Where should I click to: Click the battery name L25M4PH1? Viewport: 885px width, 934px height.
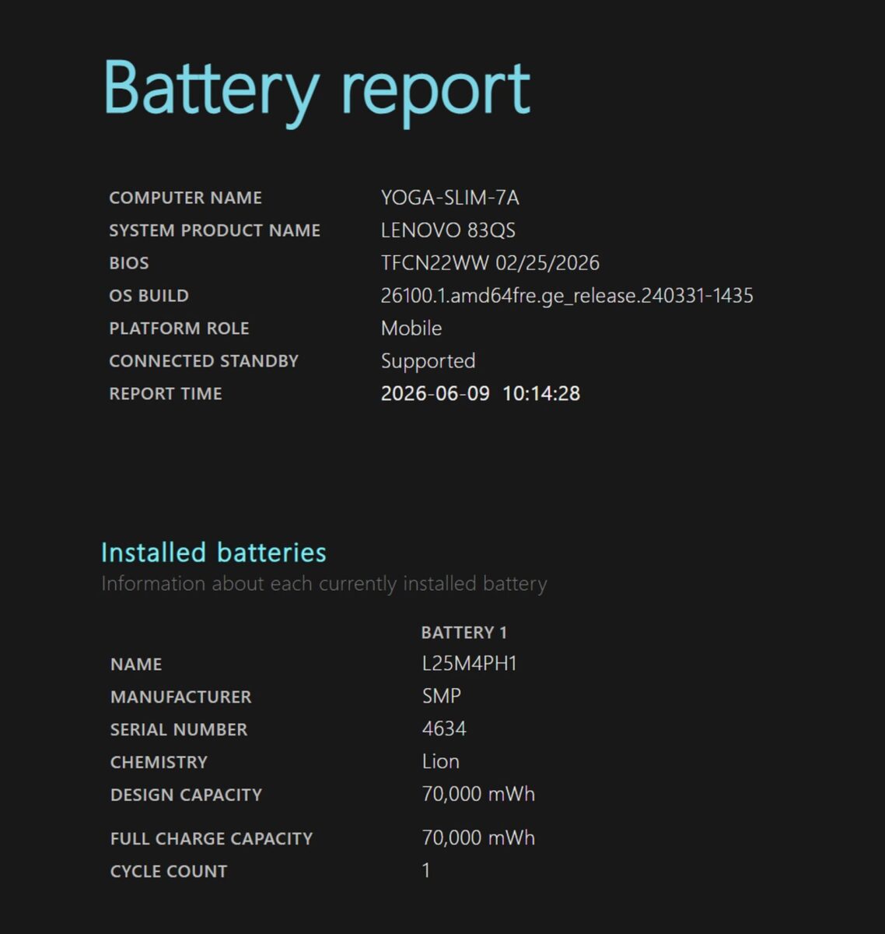[x=470, y=664]
